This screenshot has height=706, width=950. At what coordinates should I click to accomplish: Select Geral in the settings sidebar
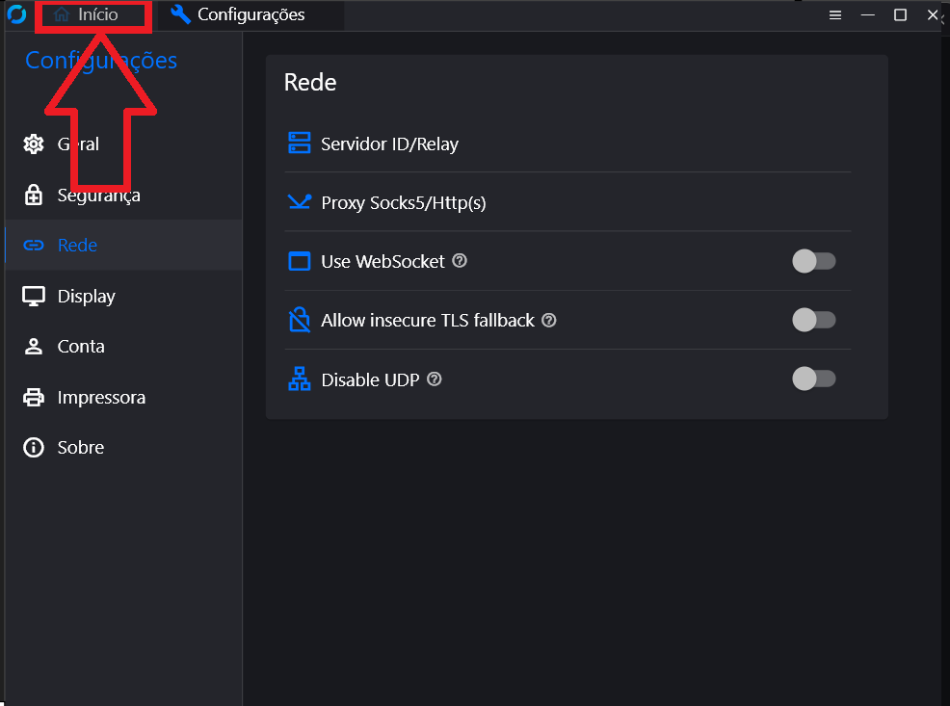(x=77, y=144)
